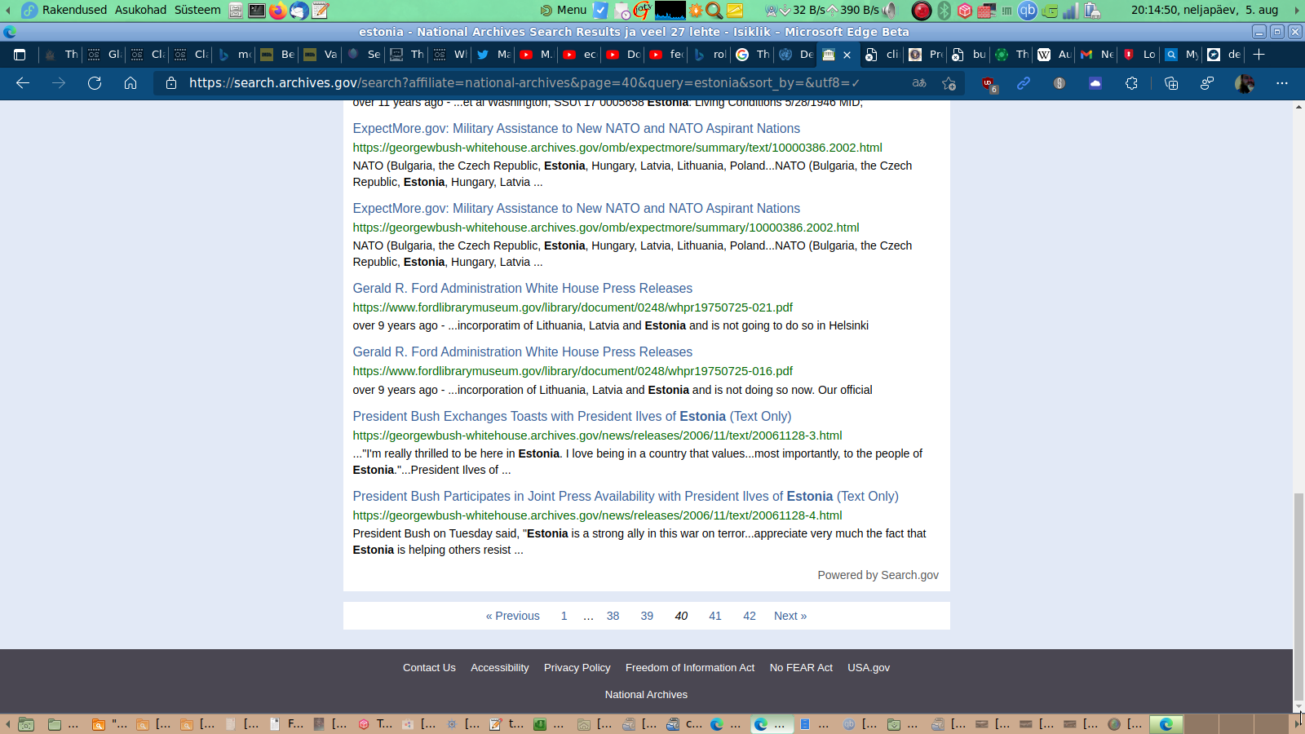This screenshot has width=1305, height=734.
Task: Open the file cabinet launcher in panel
Action: pos(236,10)
